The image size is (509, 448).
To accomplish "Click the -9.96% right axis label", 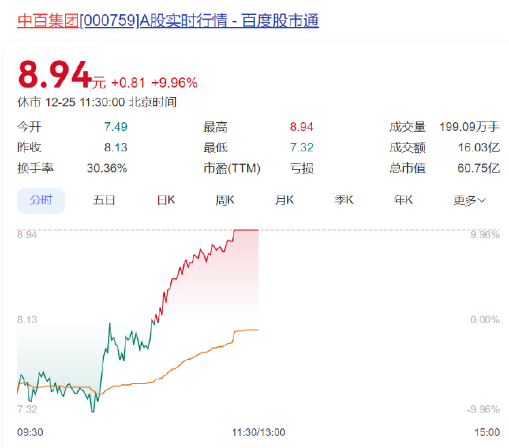I will pos(483,409).
